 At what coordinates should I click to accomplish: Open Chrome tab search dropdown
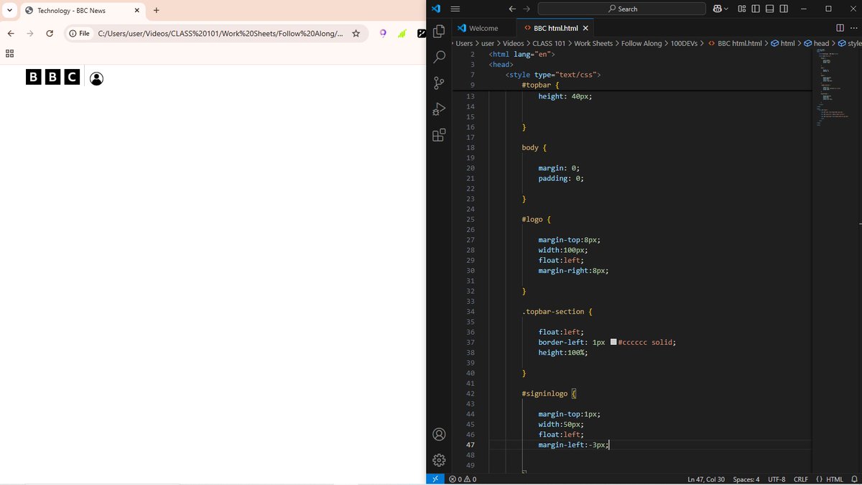(9, 10)
